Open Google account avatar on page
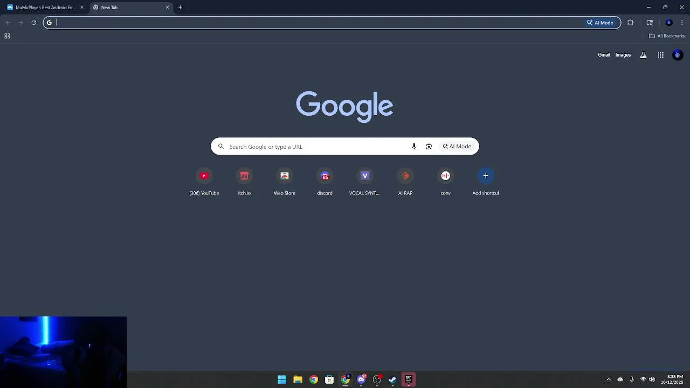The height and width of the screenshot is (388, 690). (x=678, y=55)
